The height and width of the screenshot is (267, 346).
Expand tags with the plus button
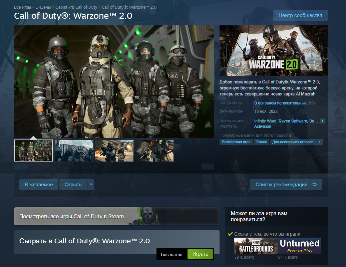(320, 142)
